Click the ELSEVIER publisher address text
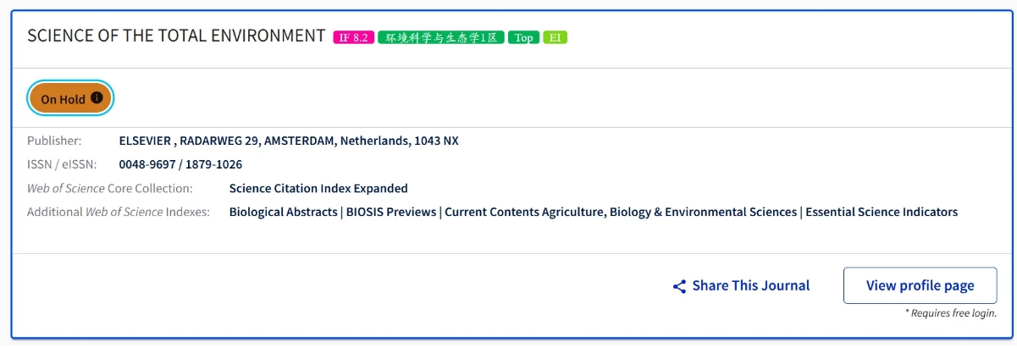1017x348 pixels. point(289,141)
